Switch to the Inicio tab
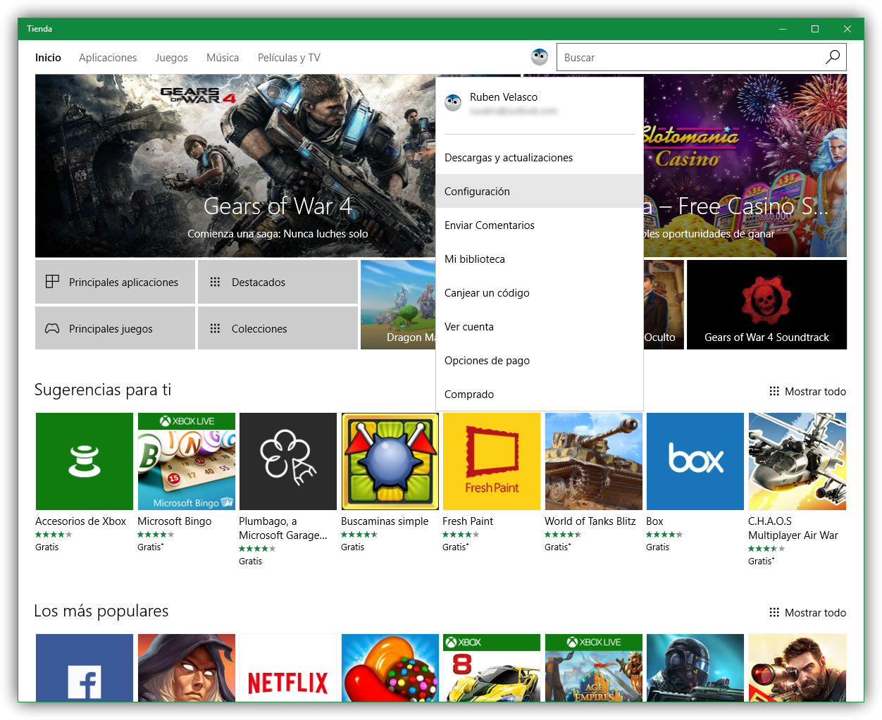Viewport: 882px width, 720px height. click(48, 58)
